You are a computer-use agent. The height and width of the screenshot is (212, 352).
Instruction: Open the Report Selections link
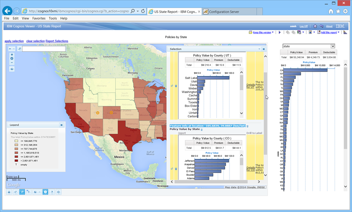click(57, 41)
